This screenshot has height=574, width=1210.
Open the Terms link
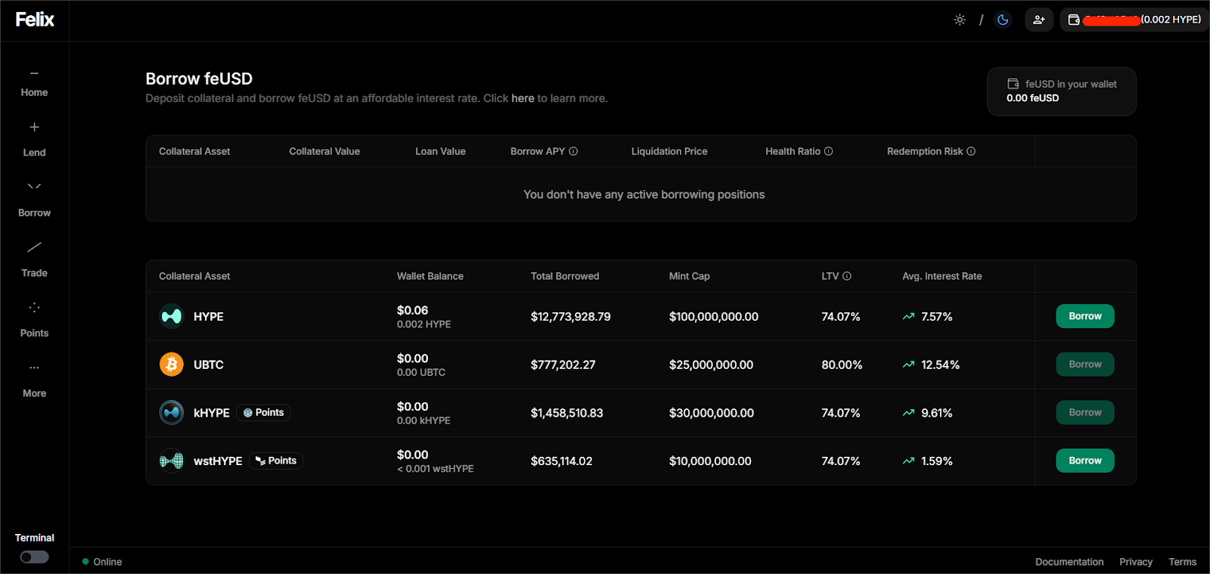coord(1182,562)
